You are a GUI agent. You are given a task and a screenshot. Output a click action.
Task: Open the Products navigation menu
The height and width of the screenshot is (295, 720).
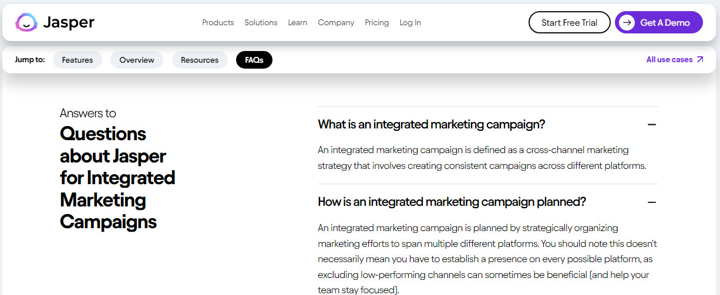click(218, 22)
